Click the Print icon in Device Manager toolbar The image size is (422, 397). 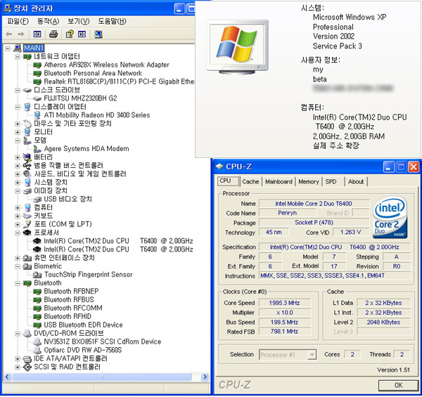pyautogui.click(x=53, y=34)
